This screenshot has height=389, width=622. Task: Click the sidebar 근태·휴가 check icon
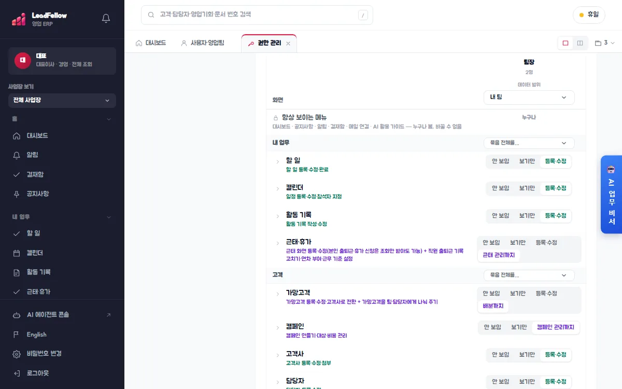(x=17, y=292)
